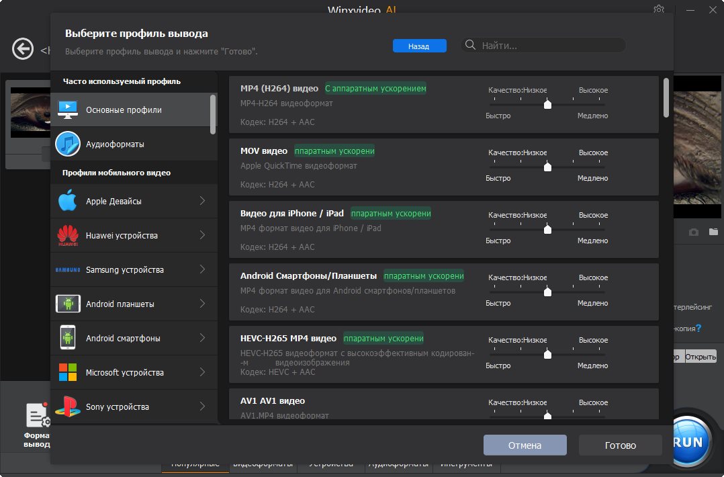Expand Samsung устройства submenu chevron
The width and height of the screenshot is (724, 477).
point(202,269)
